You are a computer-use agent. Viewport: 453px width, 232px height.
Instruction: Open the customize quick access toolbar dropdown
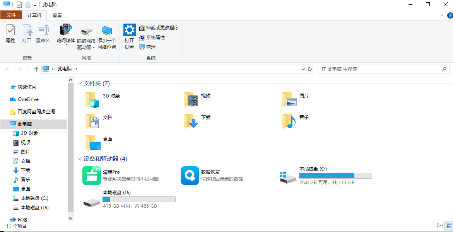click(x=35, y=5)
